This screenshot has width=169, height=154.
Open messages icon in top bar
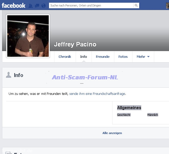(37, 5)
